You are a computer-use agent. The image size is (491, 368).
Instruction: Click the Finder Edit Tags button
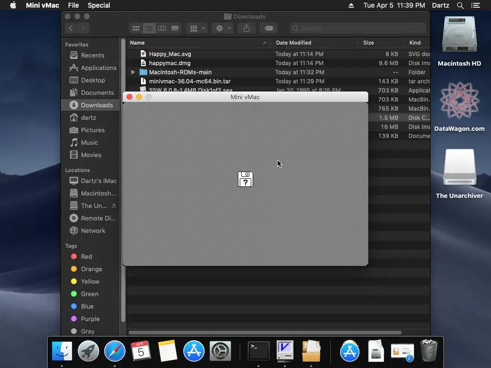pyautogui.click(x=269, y=28)
